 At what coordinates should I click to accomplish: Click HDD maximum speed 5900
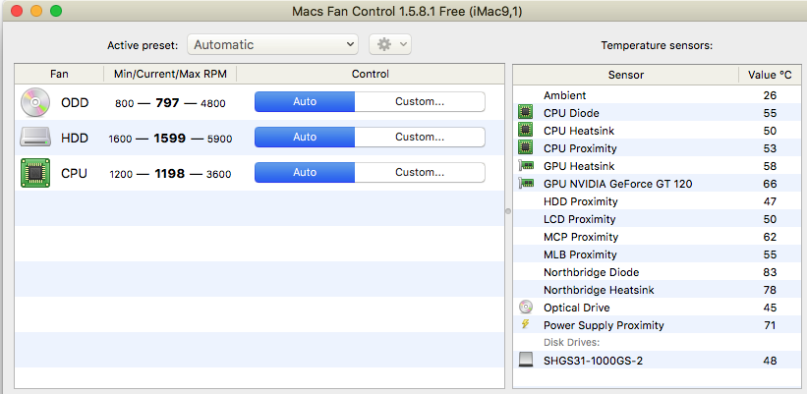click(219, 139)
